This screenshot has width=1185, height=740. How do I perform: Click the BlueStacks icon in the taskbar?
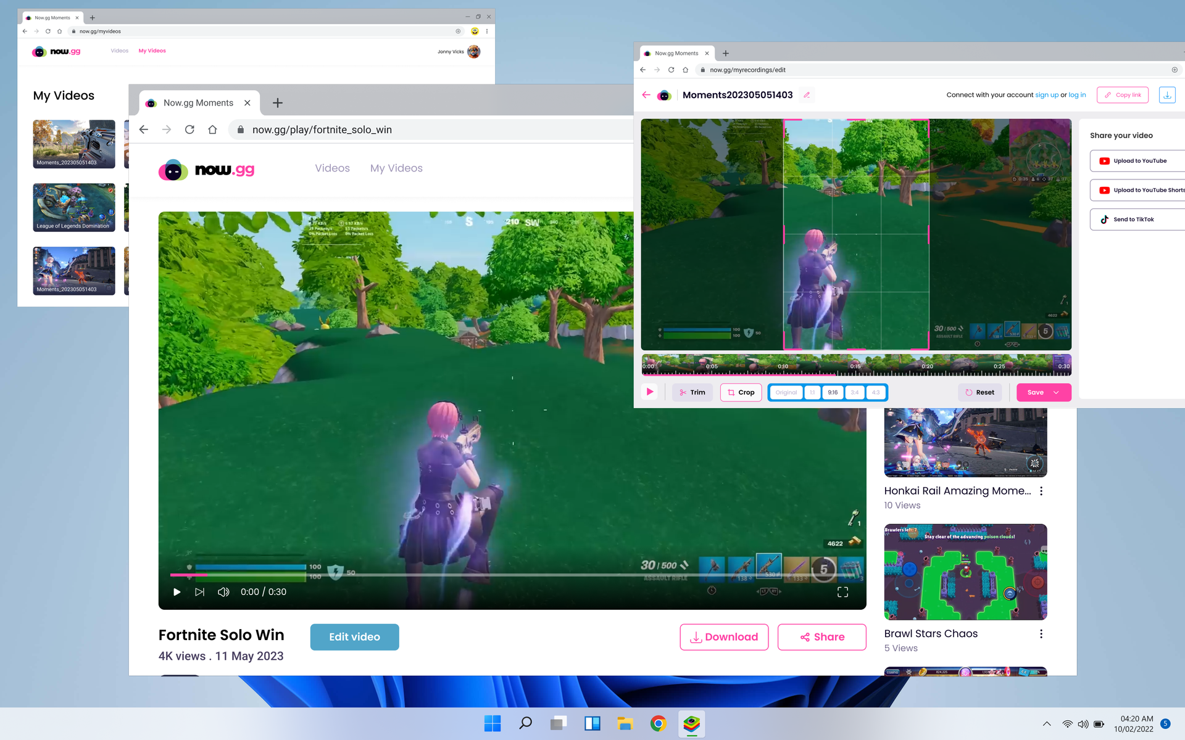691,723
